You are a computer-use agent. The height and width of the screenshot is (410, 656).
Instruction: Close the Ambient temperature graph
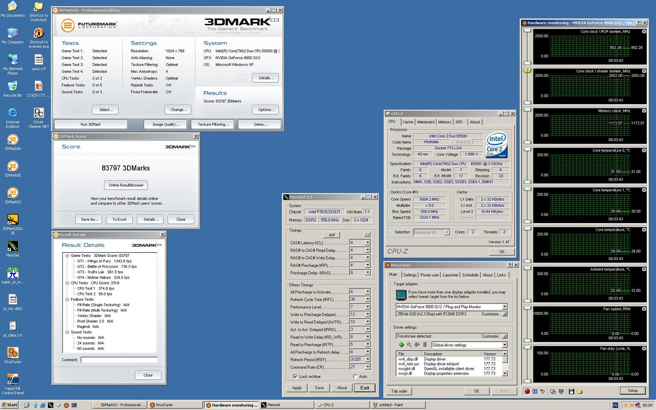point(644,269)
